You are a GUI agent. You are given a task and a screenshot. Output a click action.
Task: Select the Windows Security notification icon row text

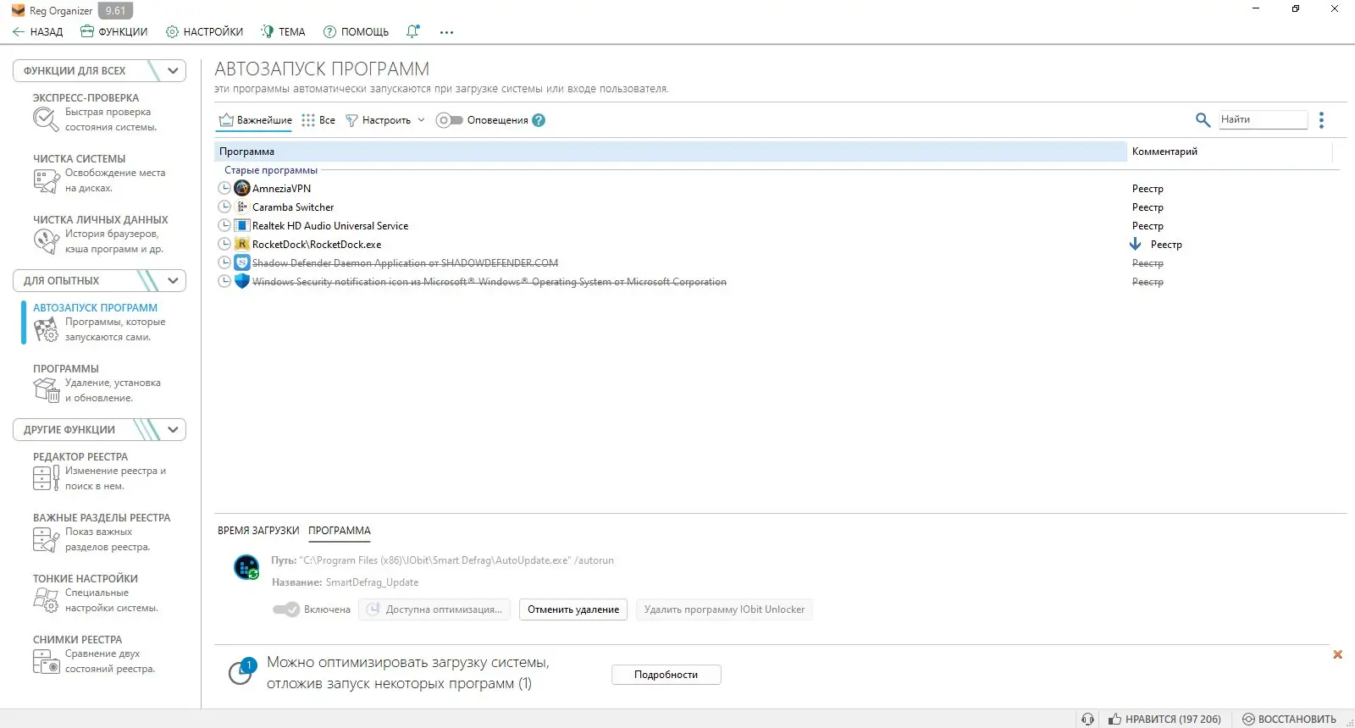coord(489,281)
